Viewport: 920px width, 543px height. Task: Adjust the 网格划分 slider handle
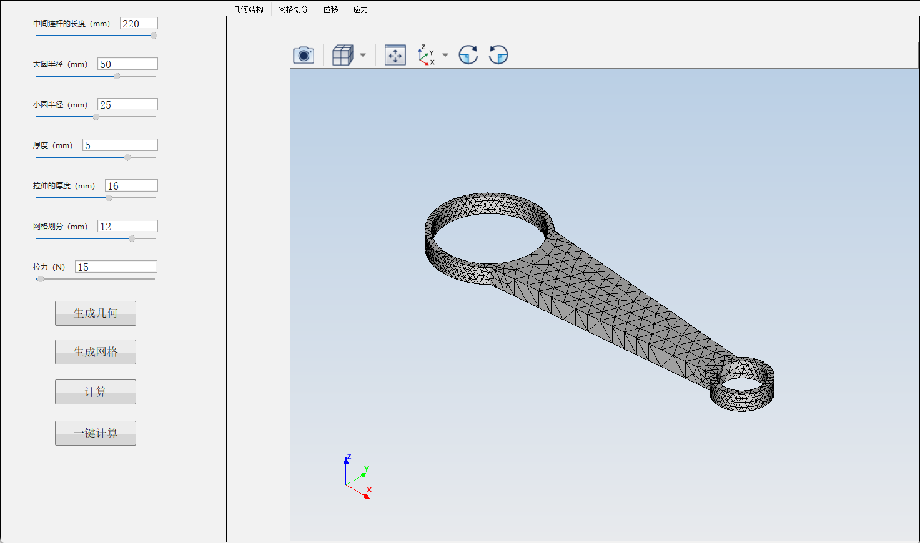pos(132,238)
